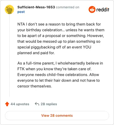The image size is (114, 125).
Task: Click the "commented on" gray text
Action: pos(68,7)
